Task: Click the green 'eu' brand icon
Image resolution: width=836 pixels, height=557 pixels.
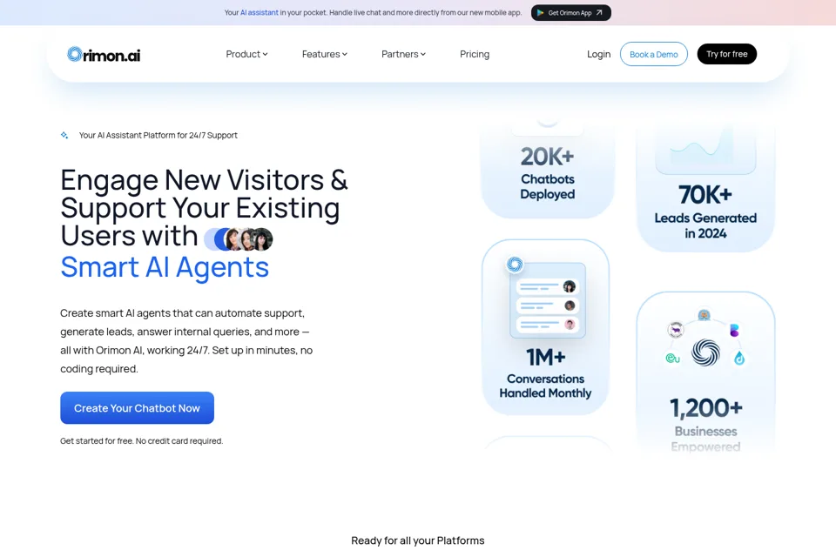Action: pos(673,359)
